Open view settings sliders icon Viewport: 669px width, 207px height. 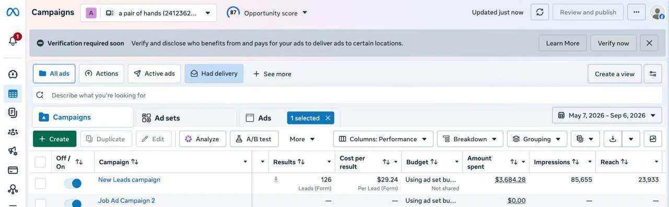(653, 74)
